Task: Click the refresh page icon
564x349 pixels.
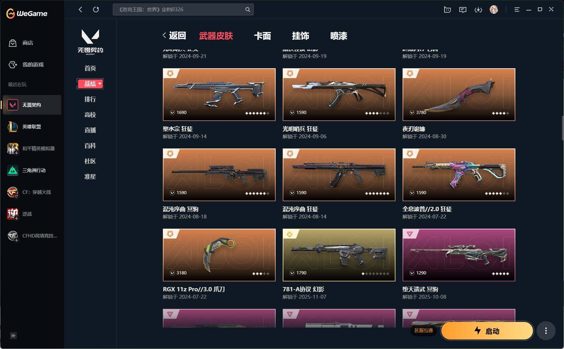Action: pyautogui.click(x=96, y=9)
